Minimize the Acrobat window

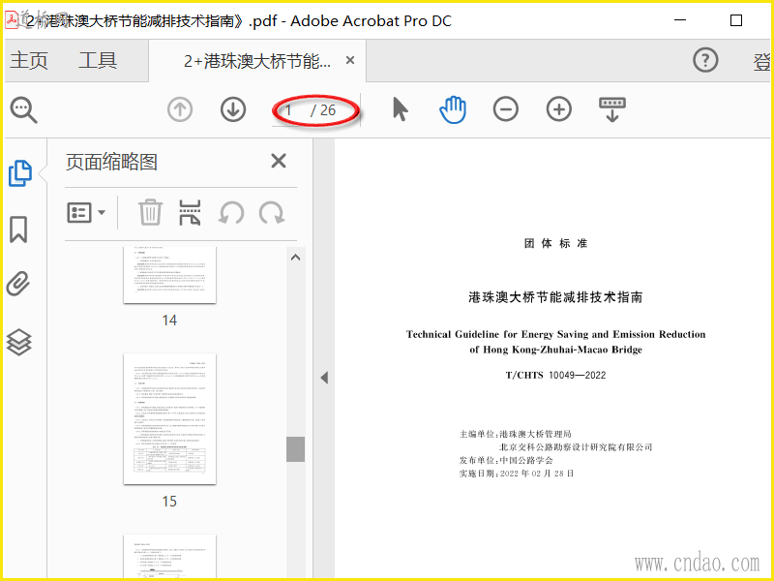680,20
